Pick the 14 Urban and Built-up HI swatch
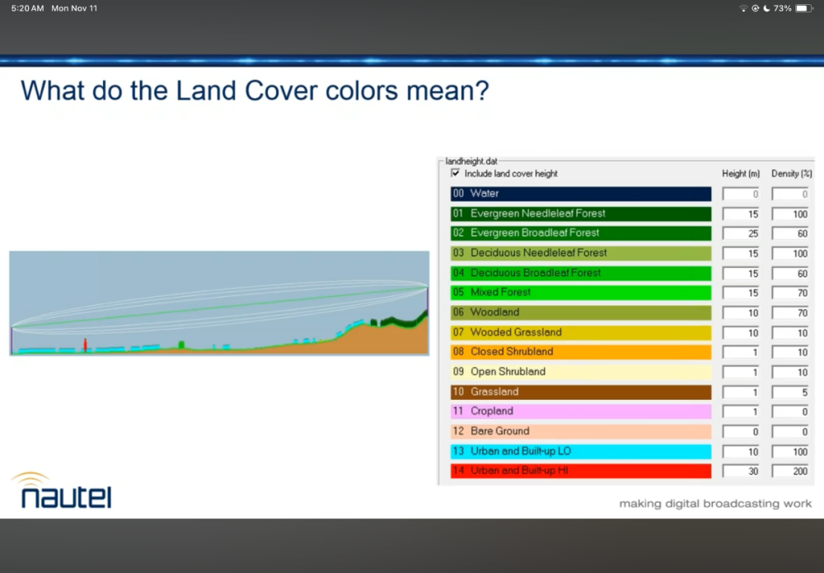 [x=580, y=471]
